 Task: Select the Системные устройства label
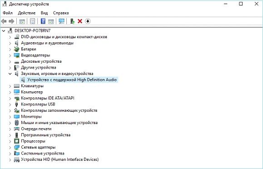(x=43, y=154)
